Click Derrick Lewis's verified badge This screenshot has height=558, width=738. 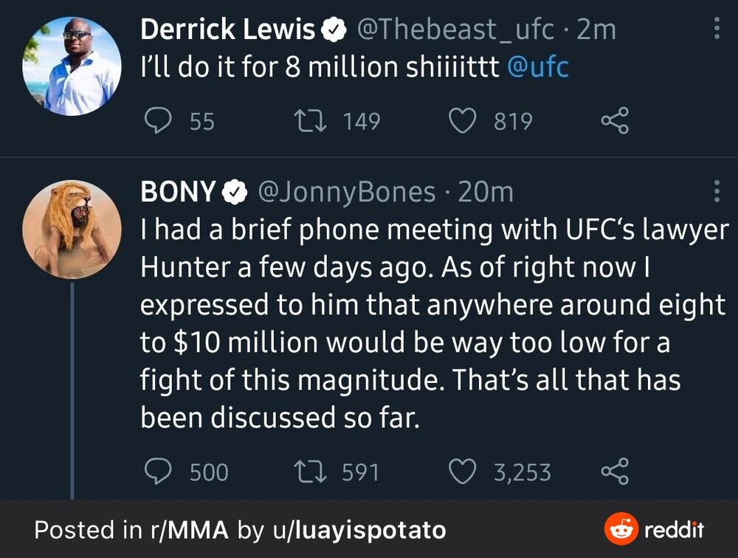[x=334, y=30]
